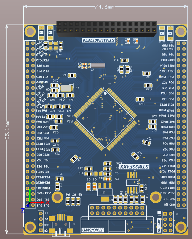Click the 74.6mm width dimension label
The height and width of the screenshot is (239, 192).
tap(104, 7)
